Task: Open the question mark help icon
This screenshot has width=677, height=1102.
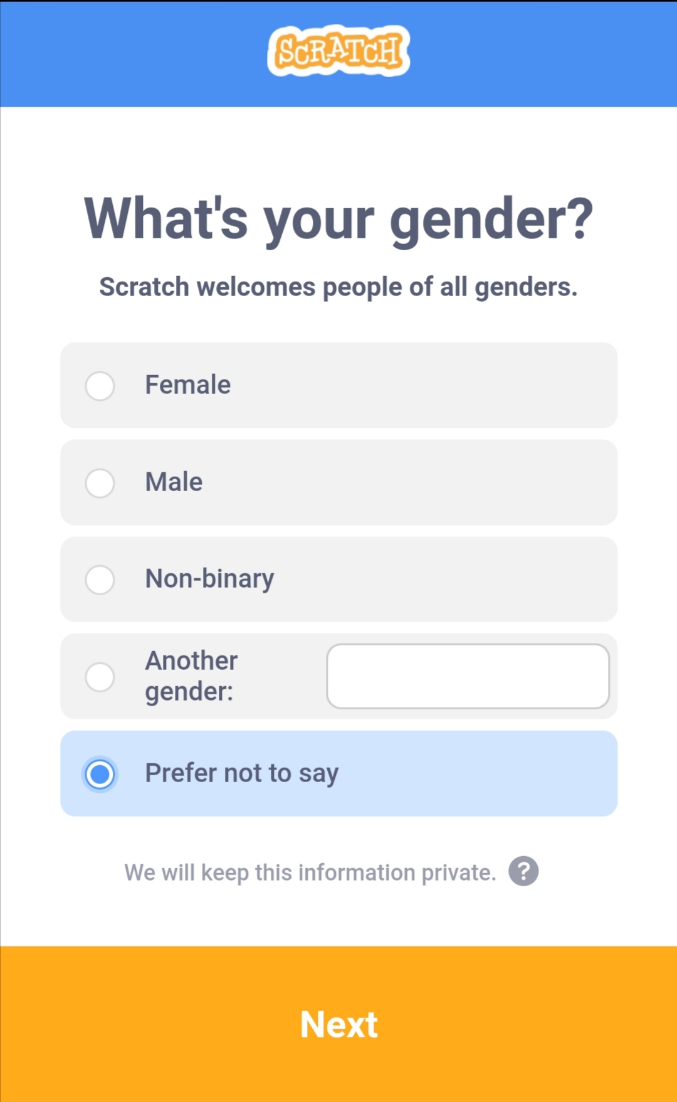Action: coord(523,871)
